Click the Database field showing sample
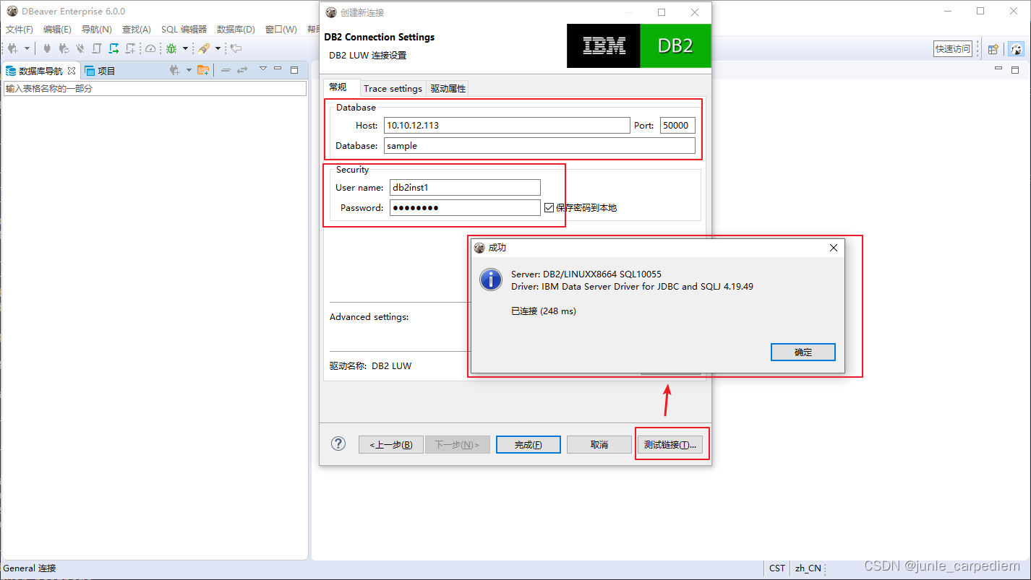 [x=539, y=145]
